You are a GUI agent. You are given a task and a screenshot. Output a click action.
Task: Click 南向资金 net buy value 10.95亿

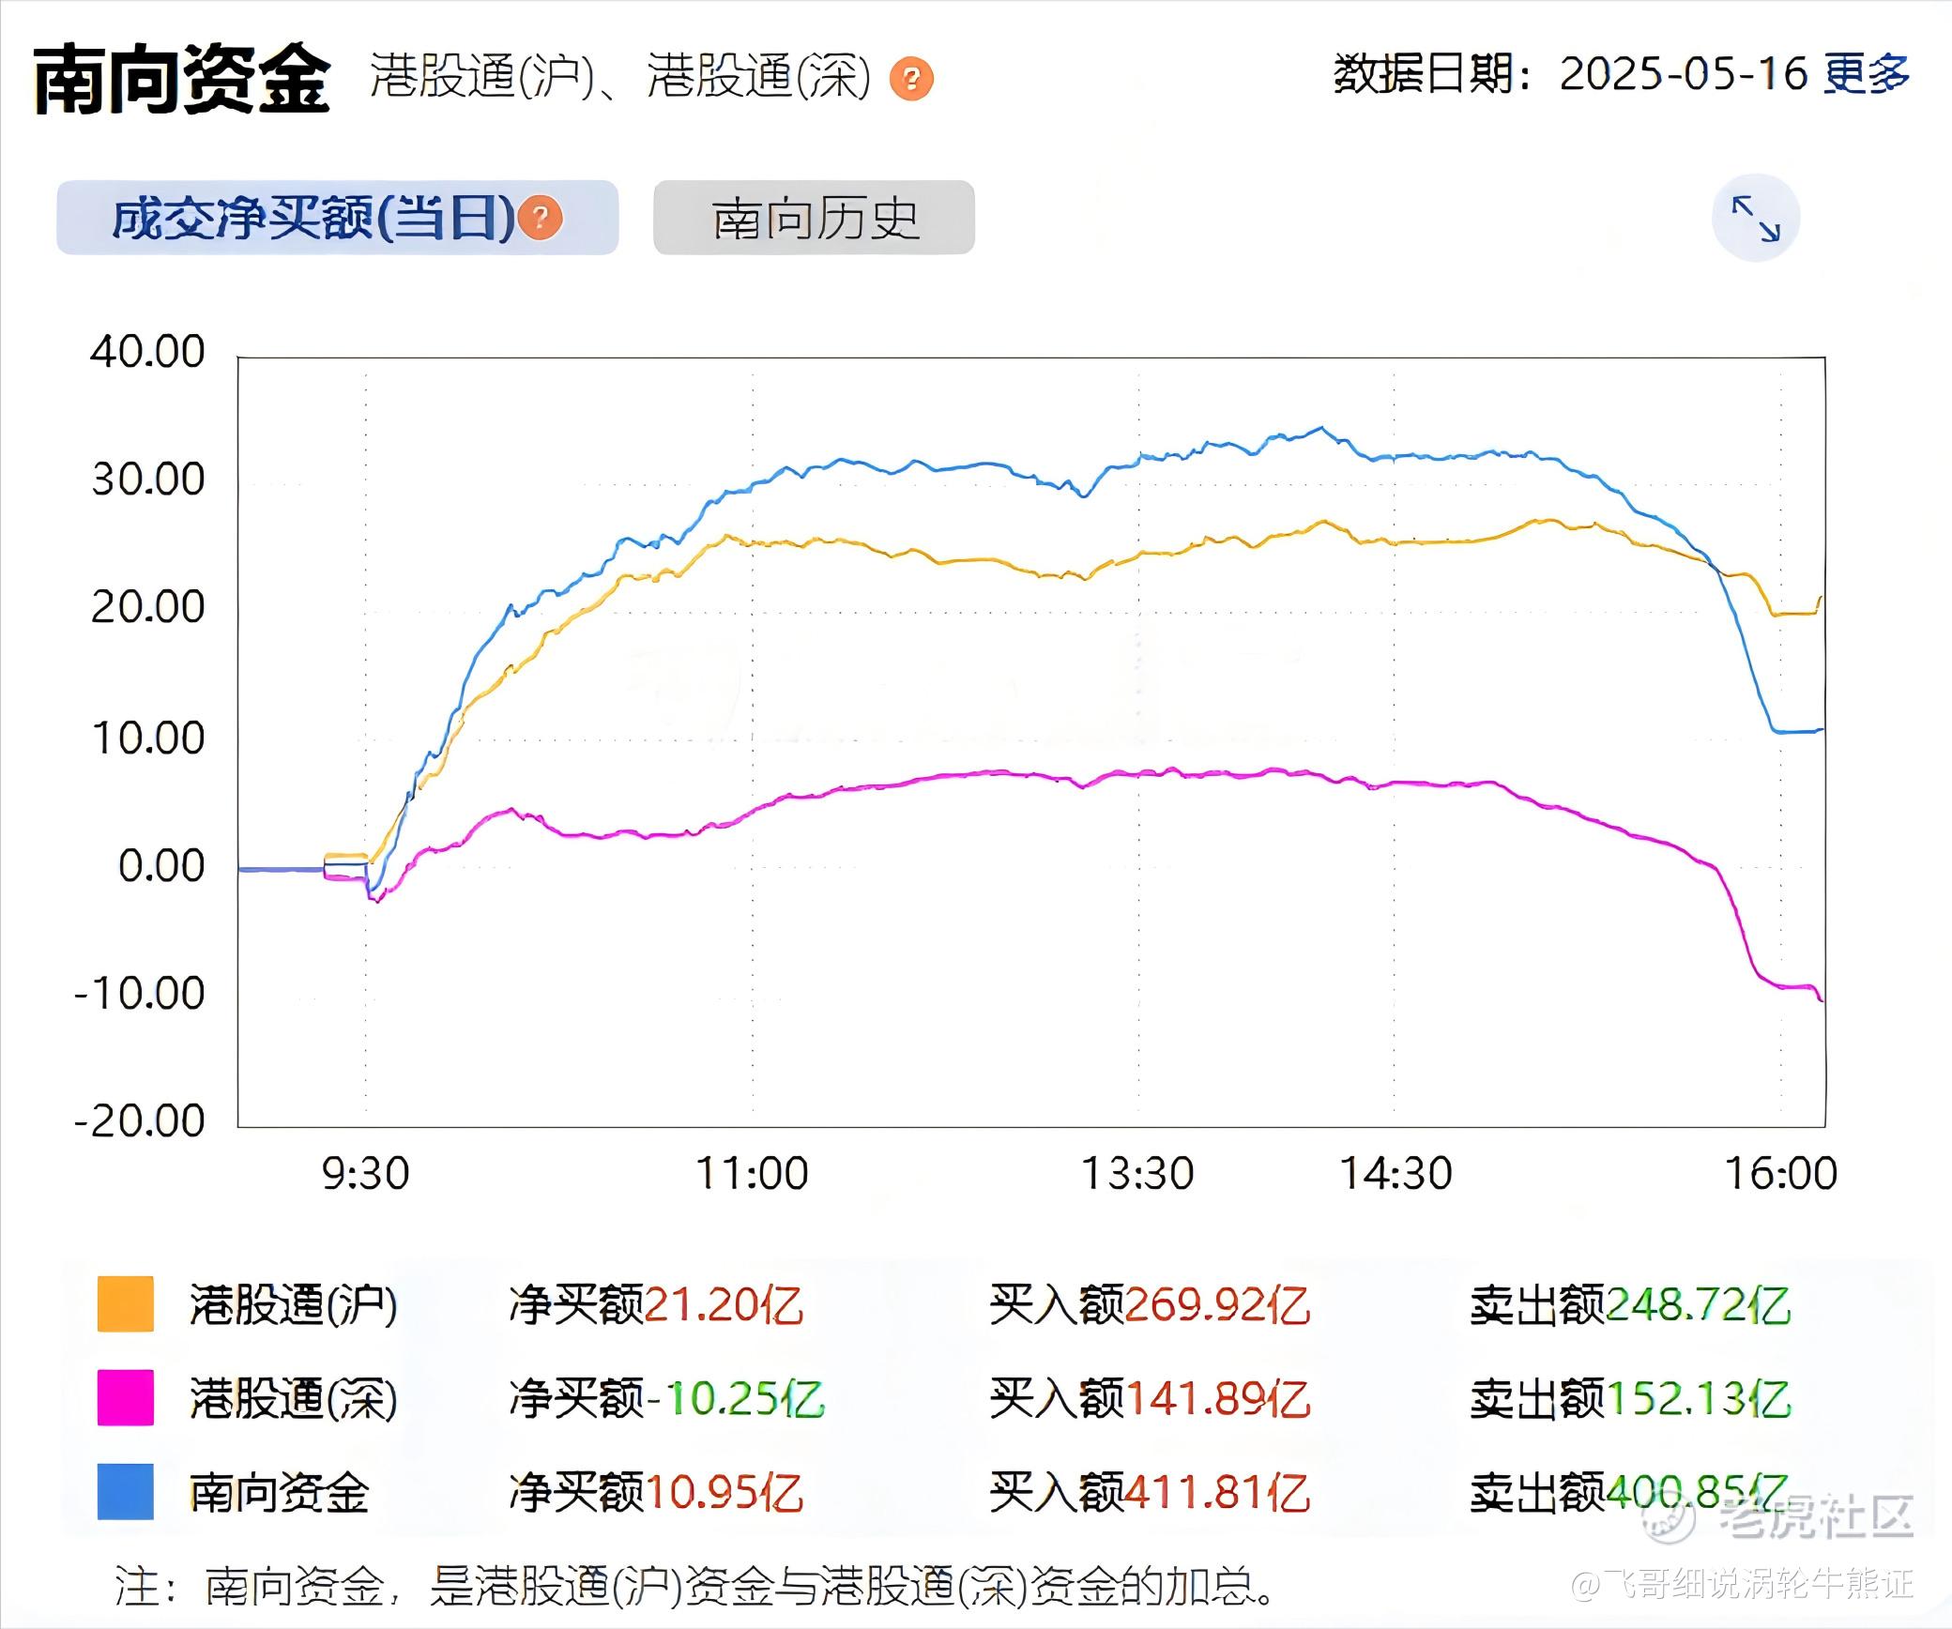click(x=724, y=1491)
